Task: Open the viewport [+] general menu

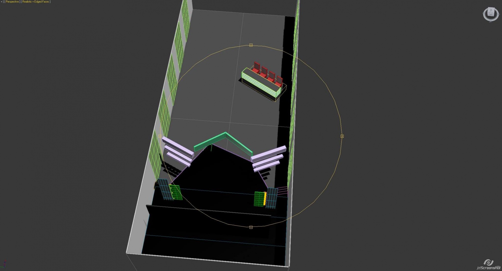Action: 2,2
